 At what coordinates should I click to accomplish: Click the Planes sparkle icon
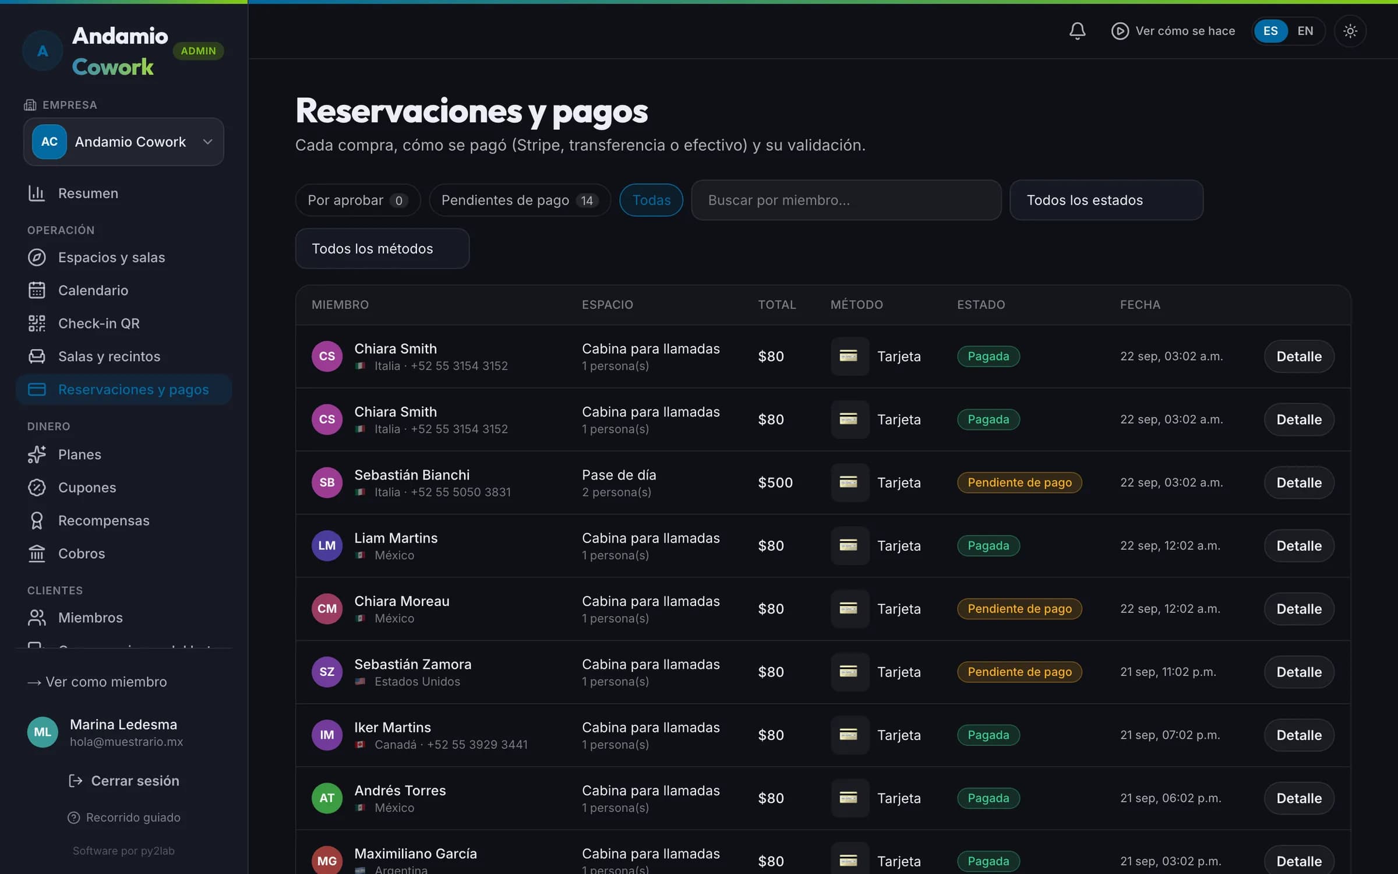pyautogui.click(x=37, y=454)
